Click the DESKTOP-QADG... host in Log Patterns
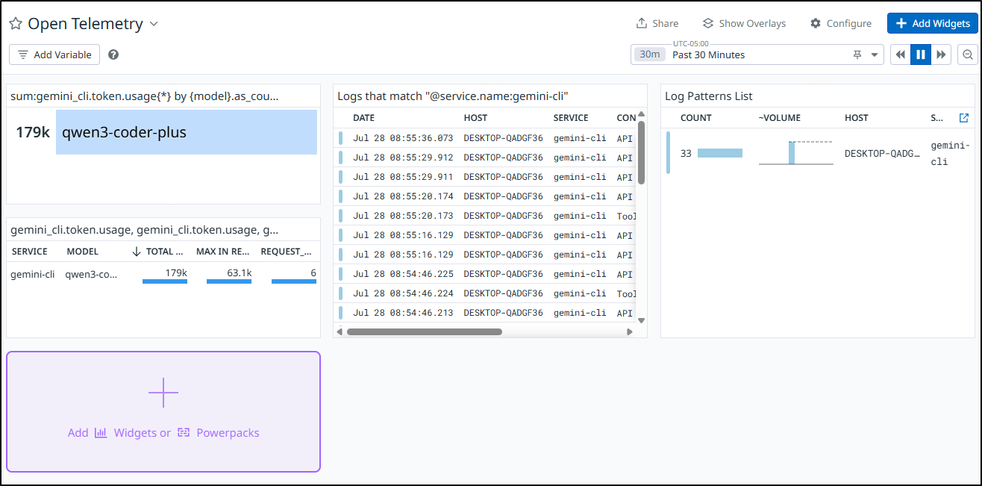982x486 pixels. pos(882,153)
